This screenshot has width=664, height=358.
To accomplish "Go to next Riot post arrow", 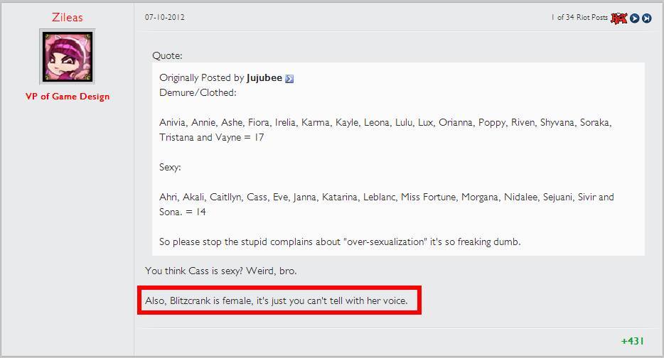I will tap(634, 18).
